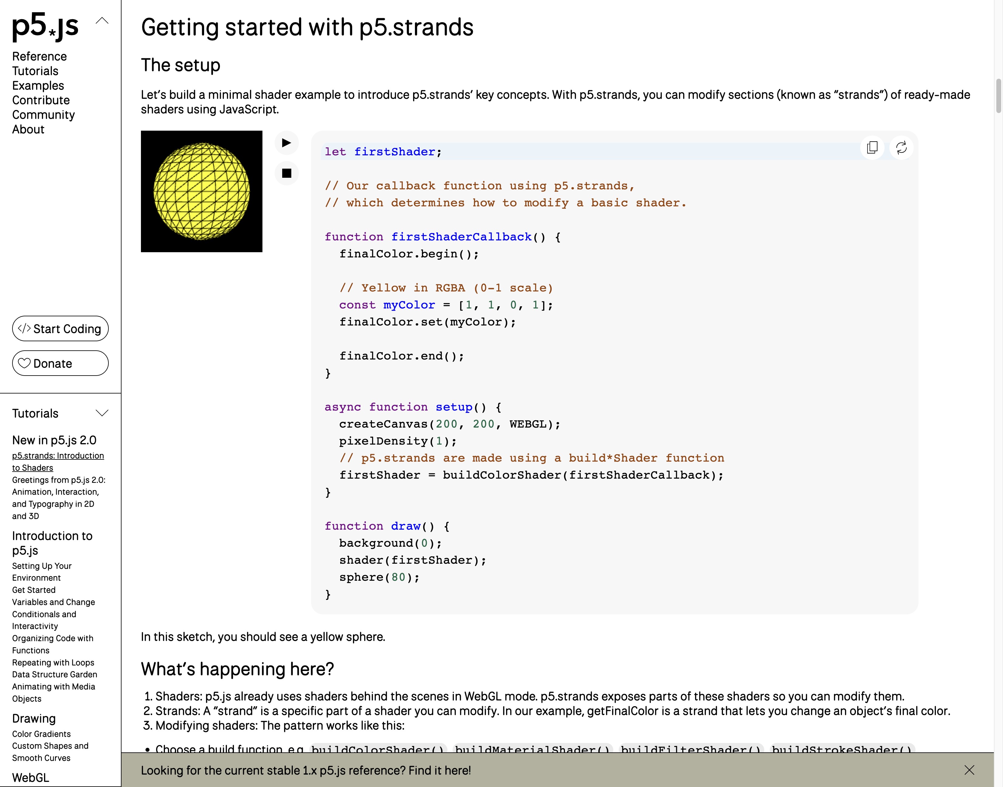Click the 'finalColor.end();' code line
The image size is (1003, 787).
click(x=402, y=356)
